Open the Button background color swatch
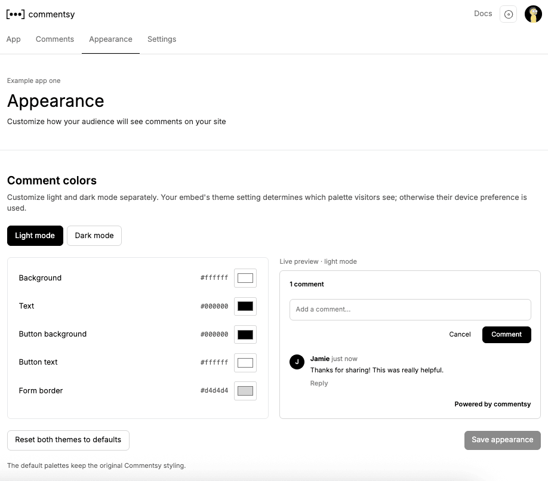The image size is (548, 481). (245, 335)
